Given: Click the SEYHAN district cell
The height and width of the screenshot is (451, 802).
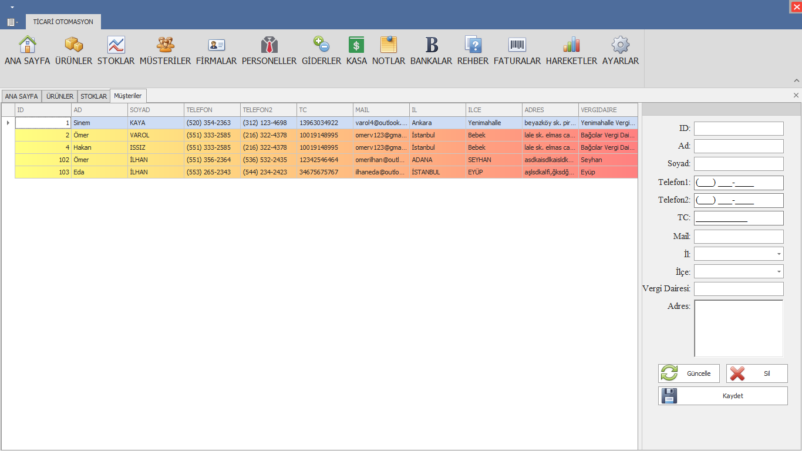Looking at the screenshot, I should tap(494, 160).
